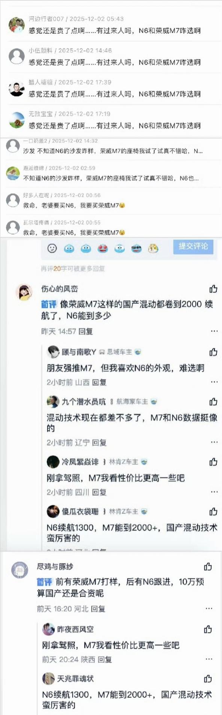Screen dimensions: 222x715
Task: Open more options on 顾与南歌Y's reply
Action: [214, 382]
